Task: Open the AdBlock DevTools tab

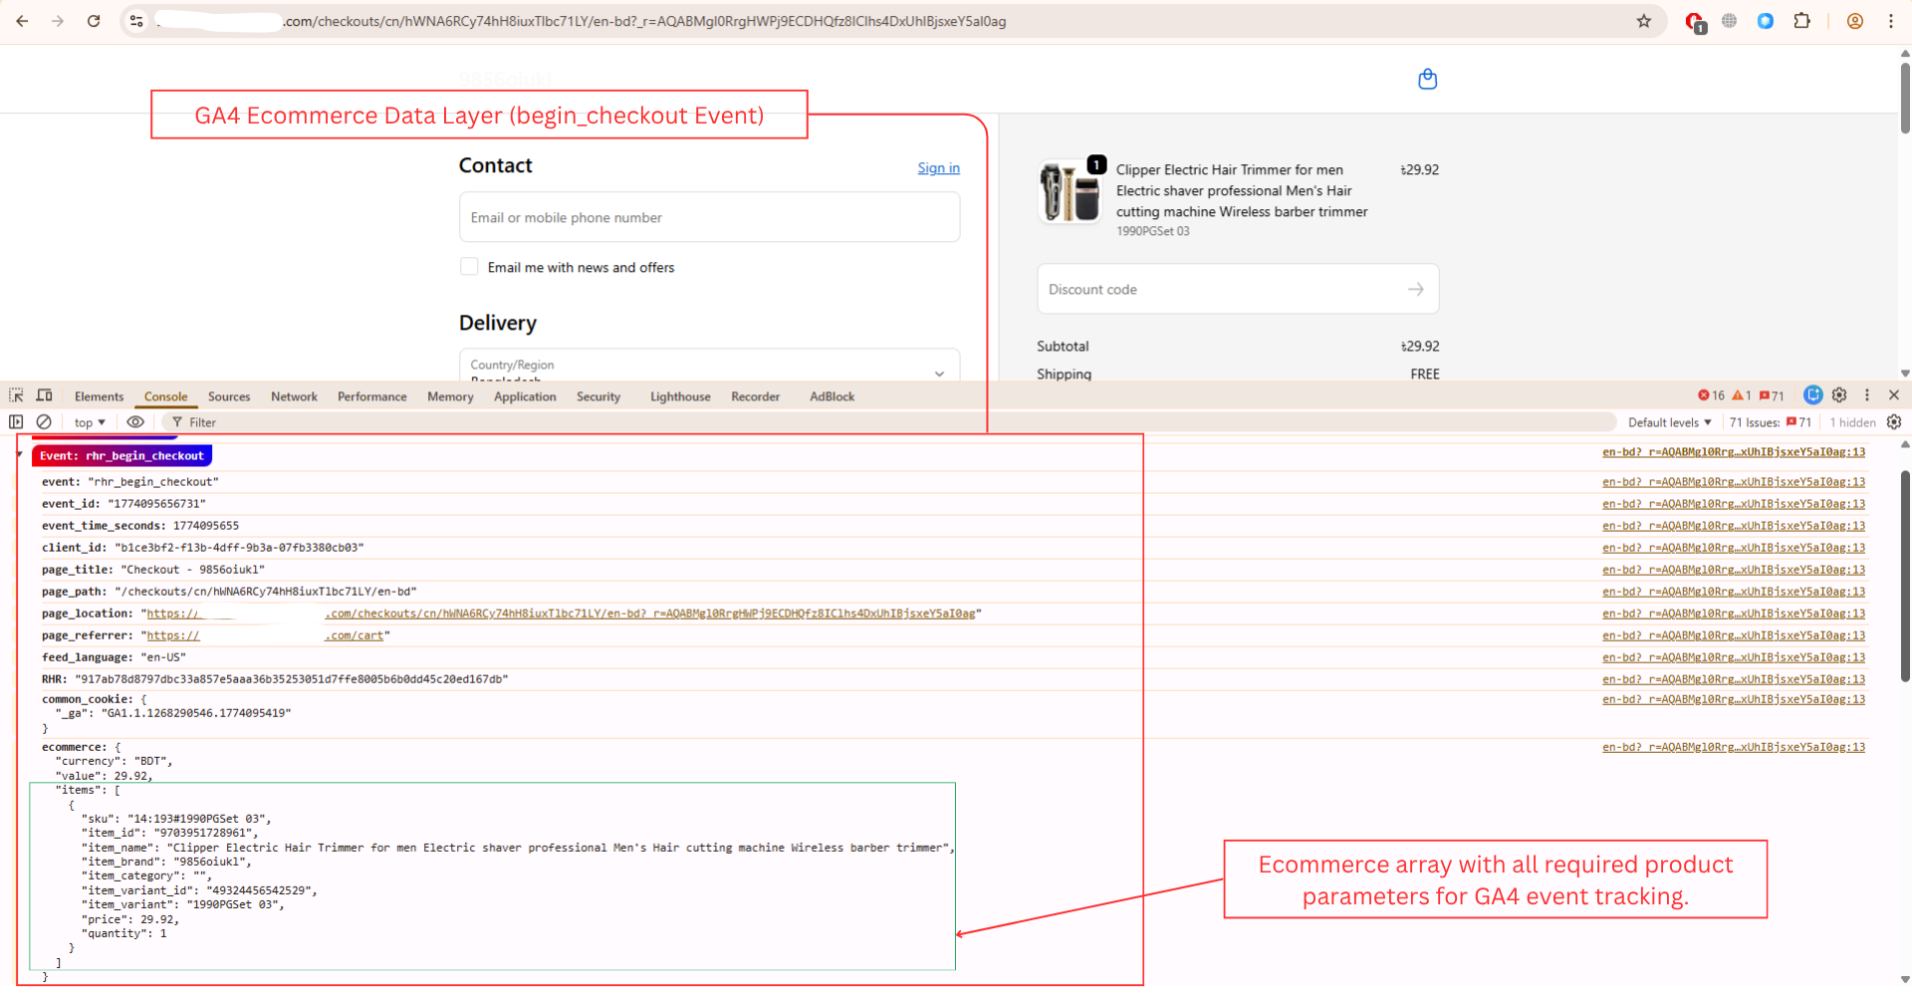Action: point(832,396)
